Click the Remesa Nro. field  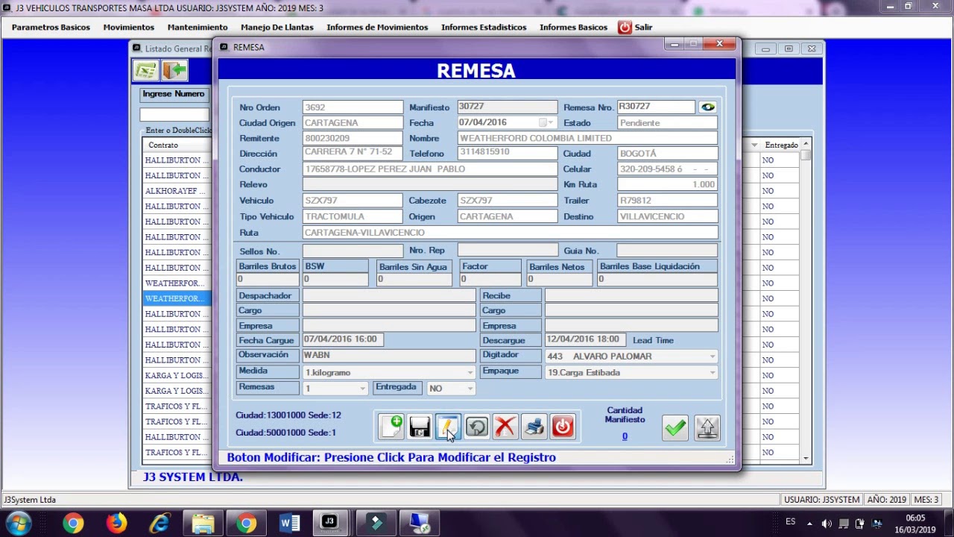click(x=657, y=107)
